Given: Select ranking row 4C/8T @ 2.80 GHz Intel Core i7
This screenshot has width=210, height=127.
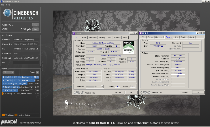Looking at the screenshot, I should [21, 90].
